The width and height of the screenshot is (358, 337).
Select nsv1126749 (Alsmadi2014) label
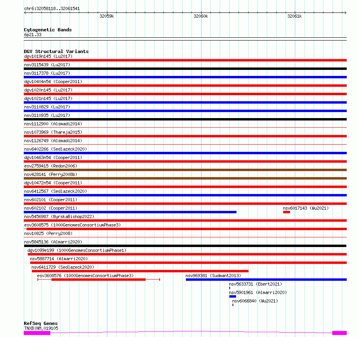(53, 141)
